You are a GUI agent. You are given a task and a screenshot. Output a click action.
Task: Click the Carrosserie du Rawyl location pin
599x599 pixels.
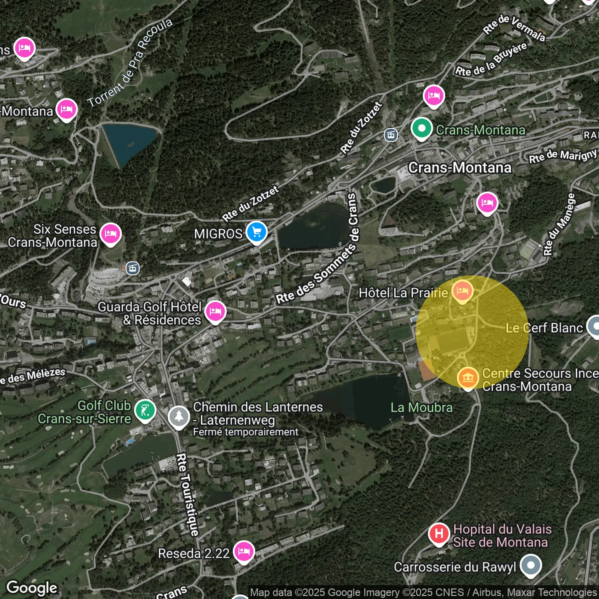(x=531, y=565)
